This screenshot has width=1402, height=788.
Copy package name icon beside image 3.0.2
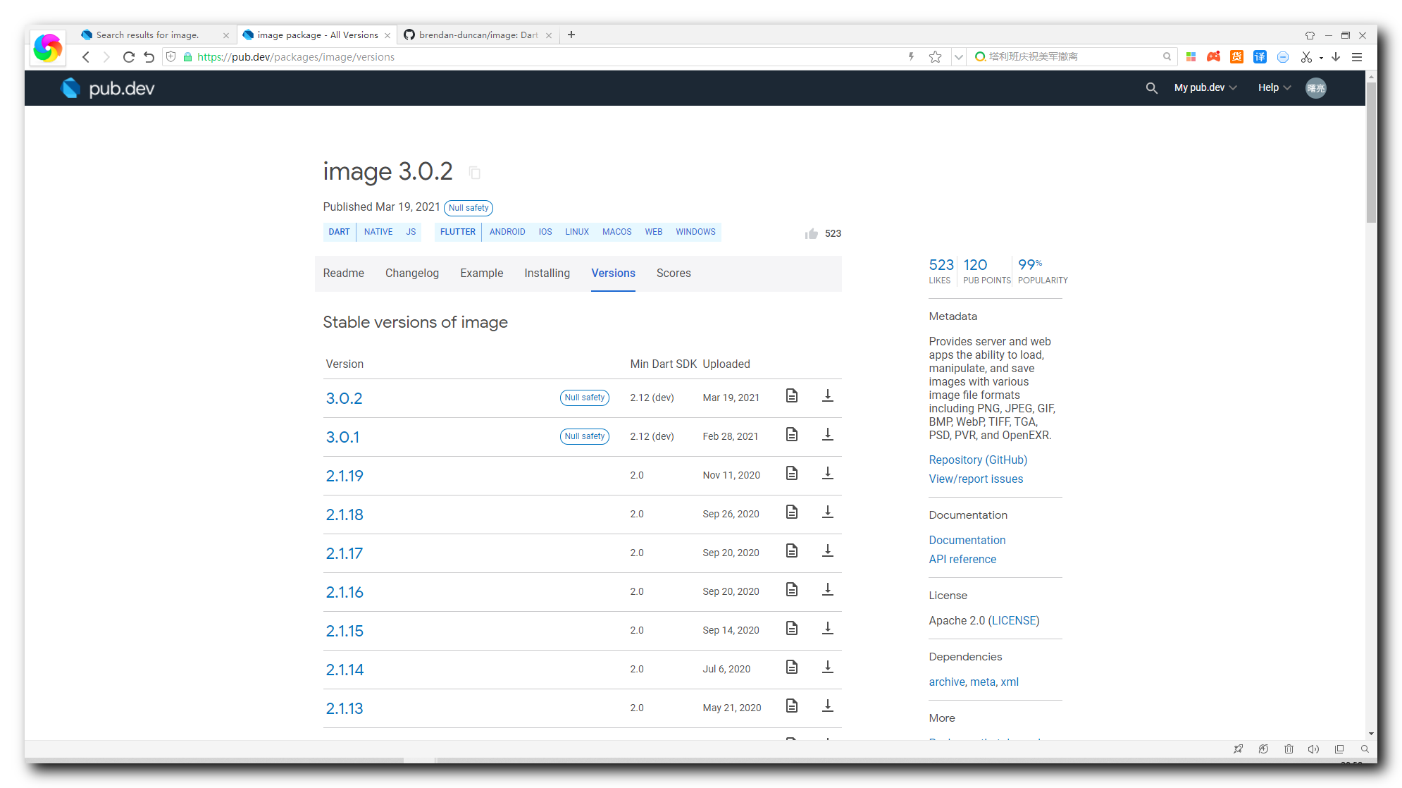pos(475,173)
